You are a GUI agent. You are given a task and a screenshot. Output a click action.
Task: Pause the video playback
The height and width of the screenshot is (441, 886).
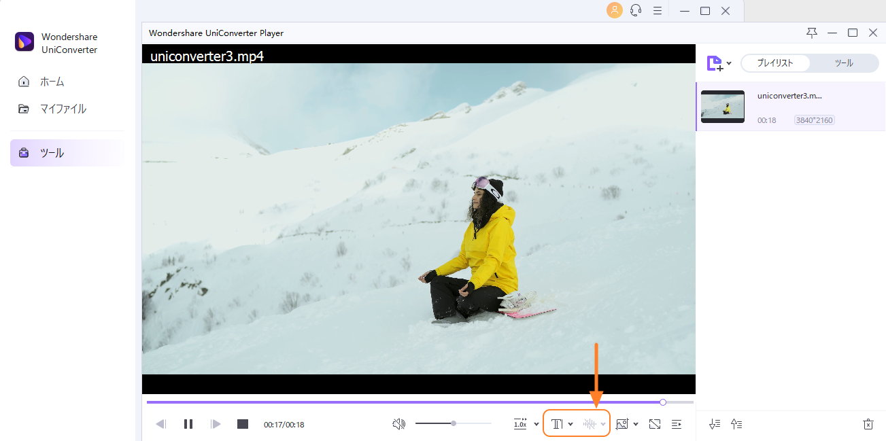tap(188, 423)
